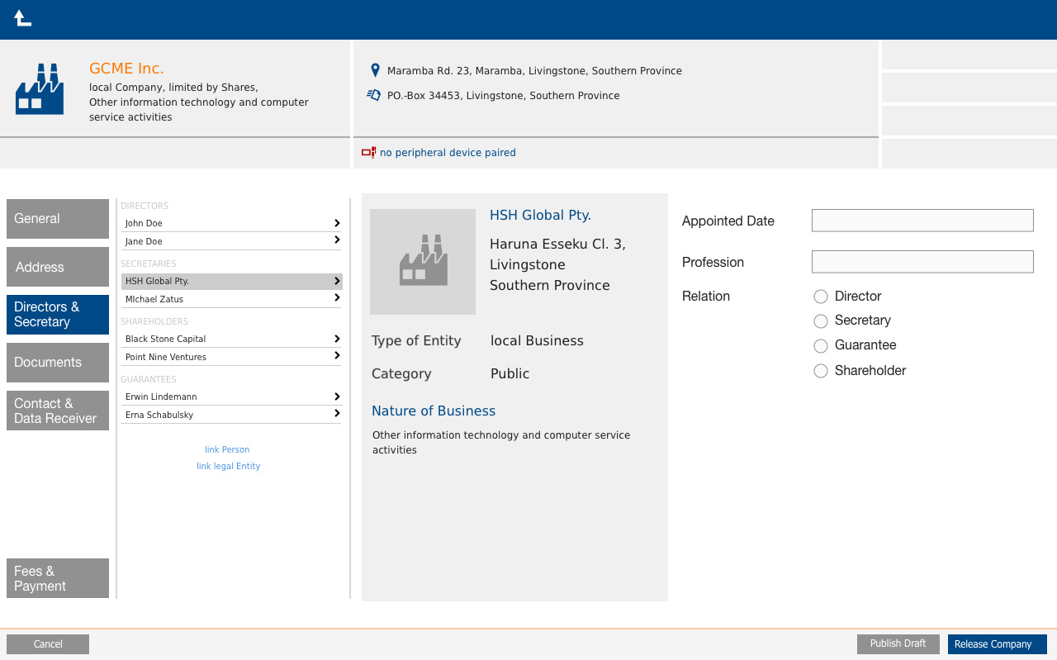Click the red peripheral device warning icon

click(x=368, y=152)
